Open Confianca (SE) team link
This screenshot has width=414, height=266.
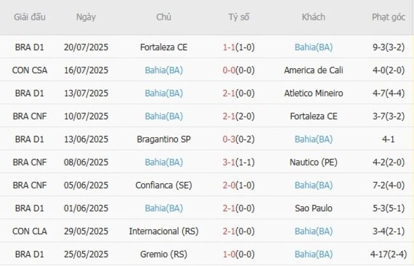coord(164,185)
